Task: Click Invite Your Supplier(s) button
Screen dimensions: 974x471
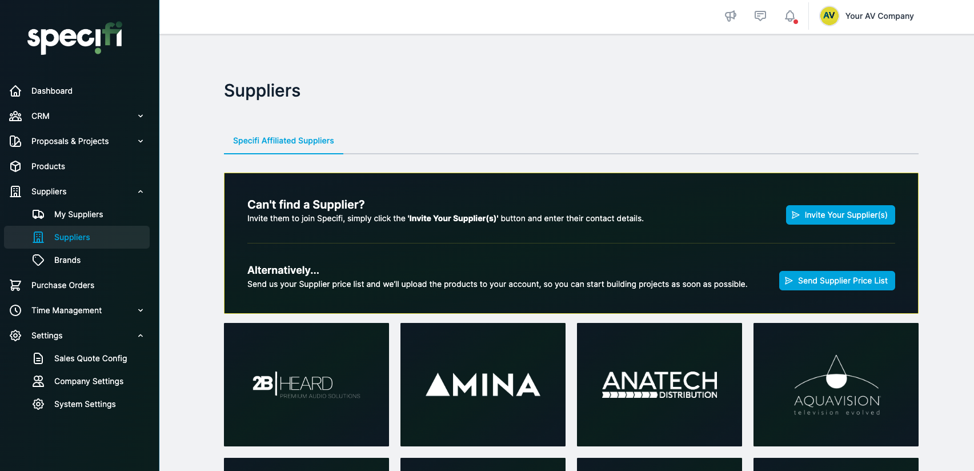Action: (840, 215)
